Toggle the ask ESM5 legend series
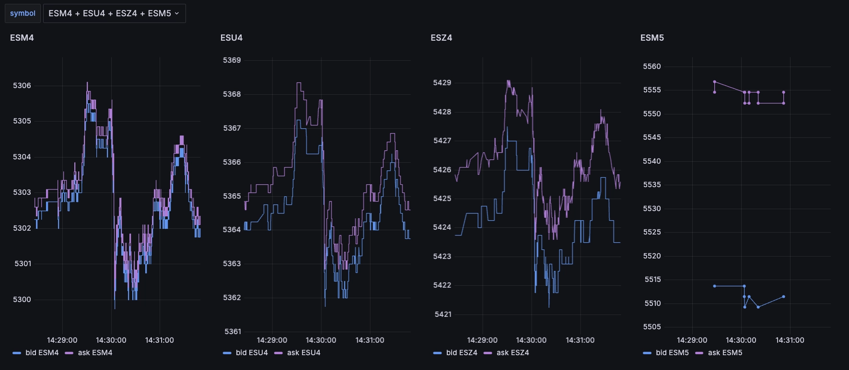The image size is (849, 370). (725, 353)
